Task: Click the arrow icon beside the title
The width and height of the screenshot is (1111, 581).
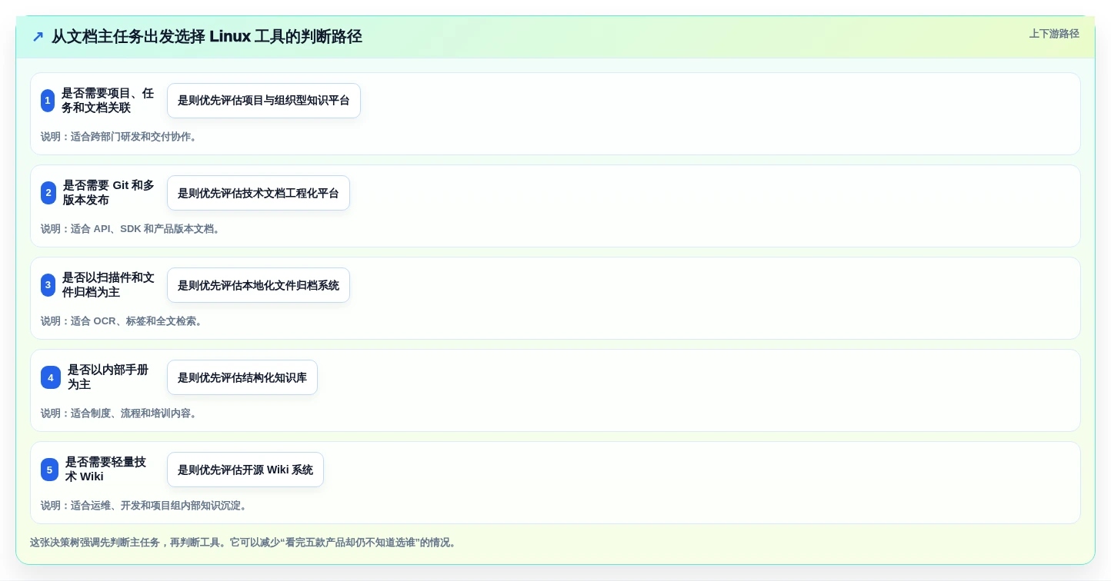Action: [38, 37]
